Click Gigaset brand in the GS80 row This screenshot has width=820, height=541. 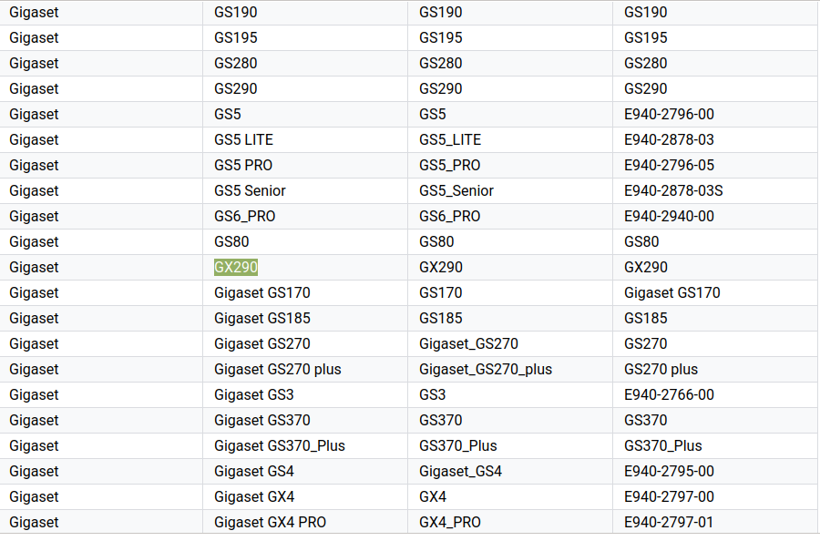click(x=34, y=241)
